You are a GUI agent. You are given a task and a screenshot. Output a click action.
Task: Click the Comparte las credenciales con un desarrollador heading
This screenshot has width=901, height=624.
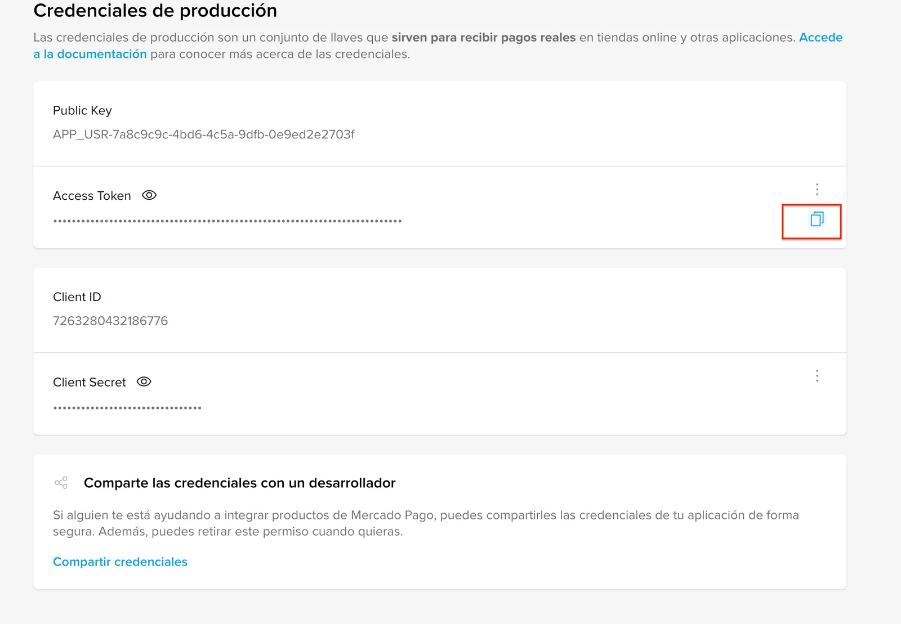click(240, 483)
